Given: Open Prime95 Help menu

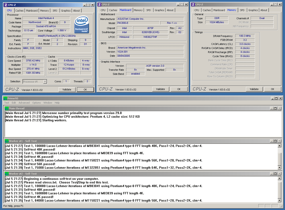Looking at the screenshot, I should [x=57, y=103].
